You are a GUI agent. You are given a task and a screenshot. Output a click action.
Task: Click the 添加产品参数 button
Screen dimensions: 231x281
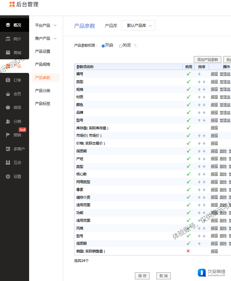[207, 60]
